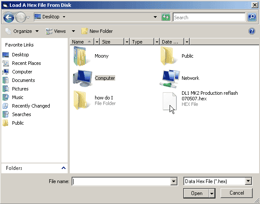Screen dimensions: 260x204
Task: Open the Help question mark icon
Action: [252, 31]
